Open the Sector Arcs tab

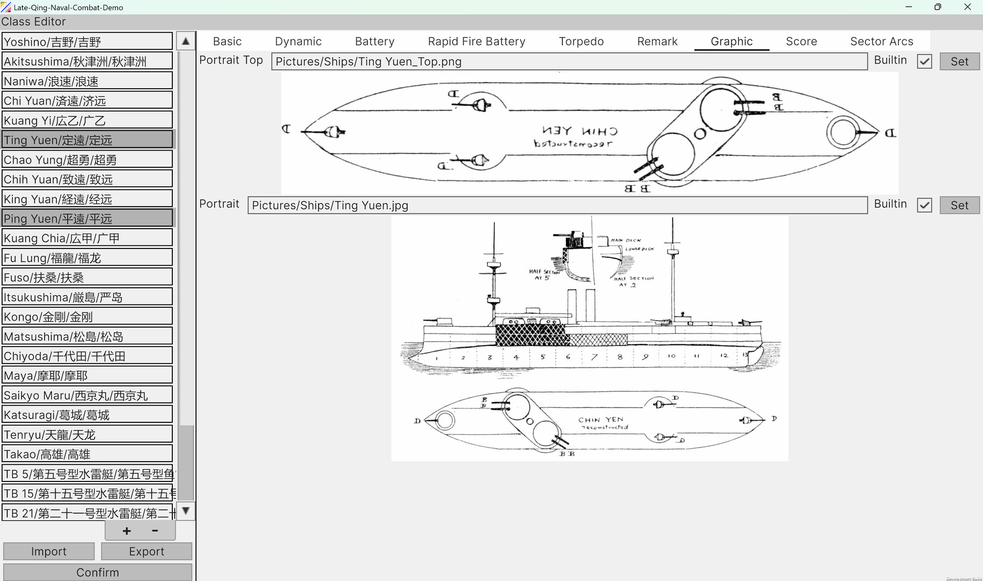tap(881, 41)
